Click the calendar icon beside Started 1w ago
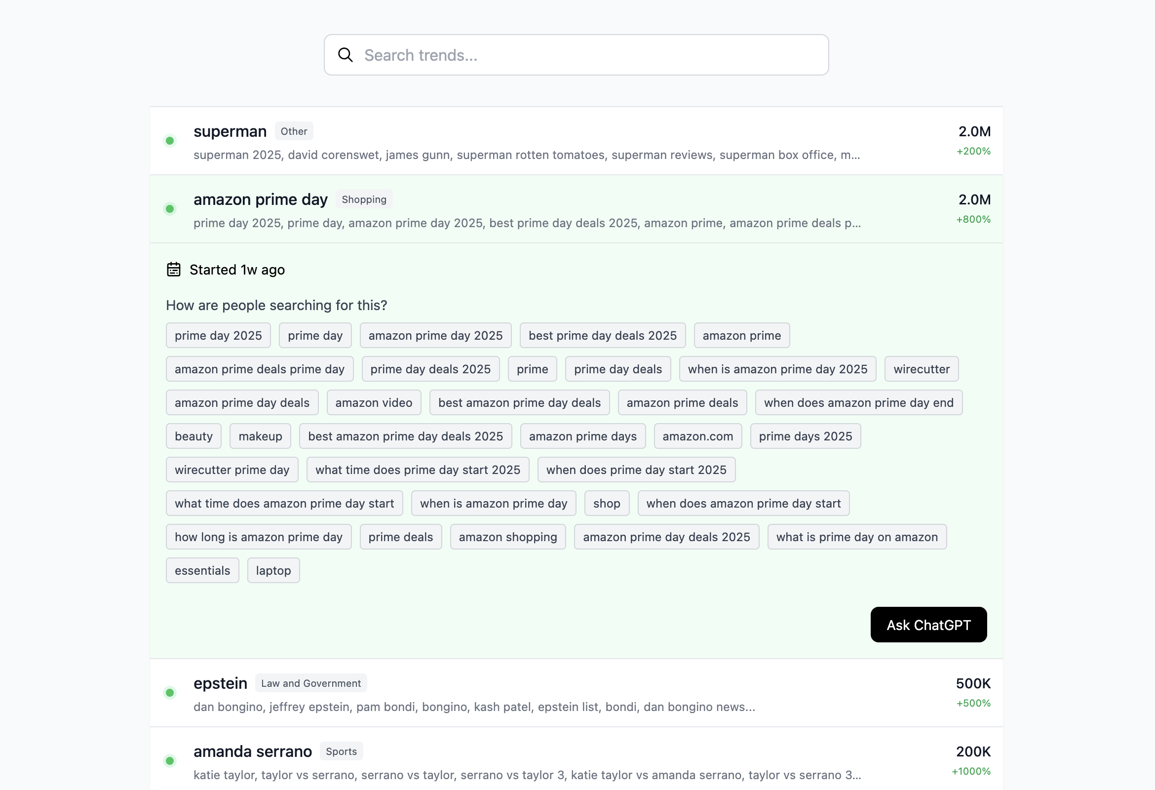The height and width of the screenshot is (790, 1155). click(173, 270)
